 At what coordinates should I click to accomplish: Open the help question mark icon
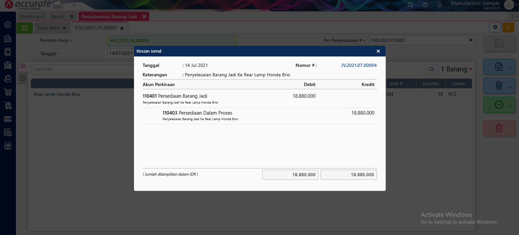[425, 5]
